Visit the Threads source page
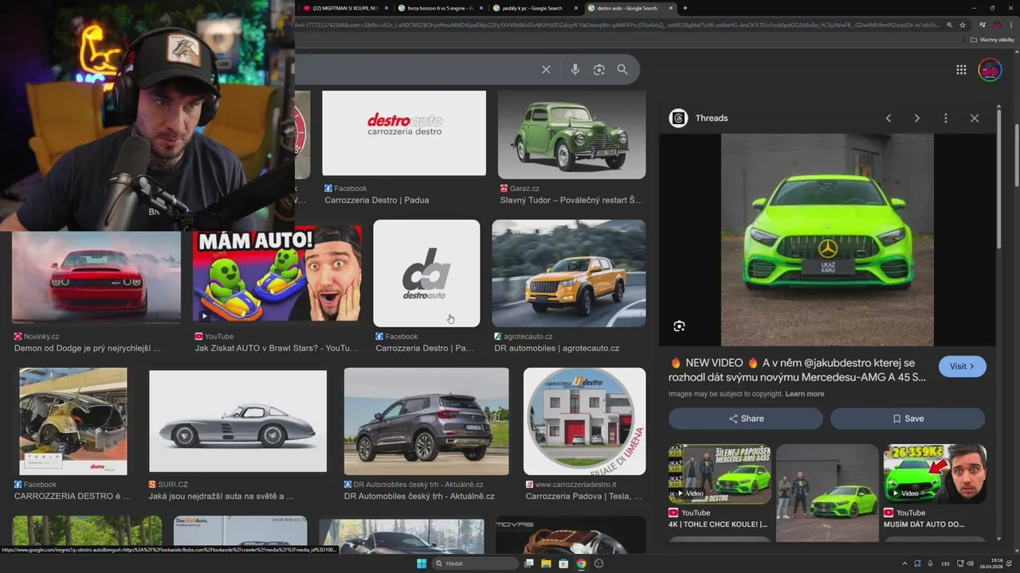 tap(962, 366)
